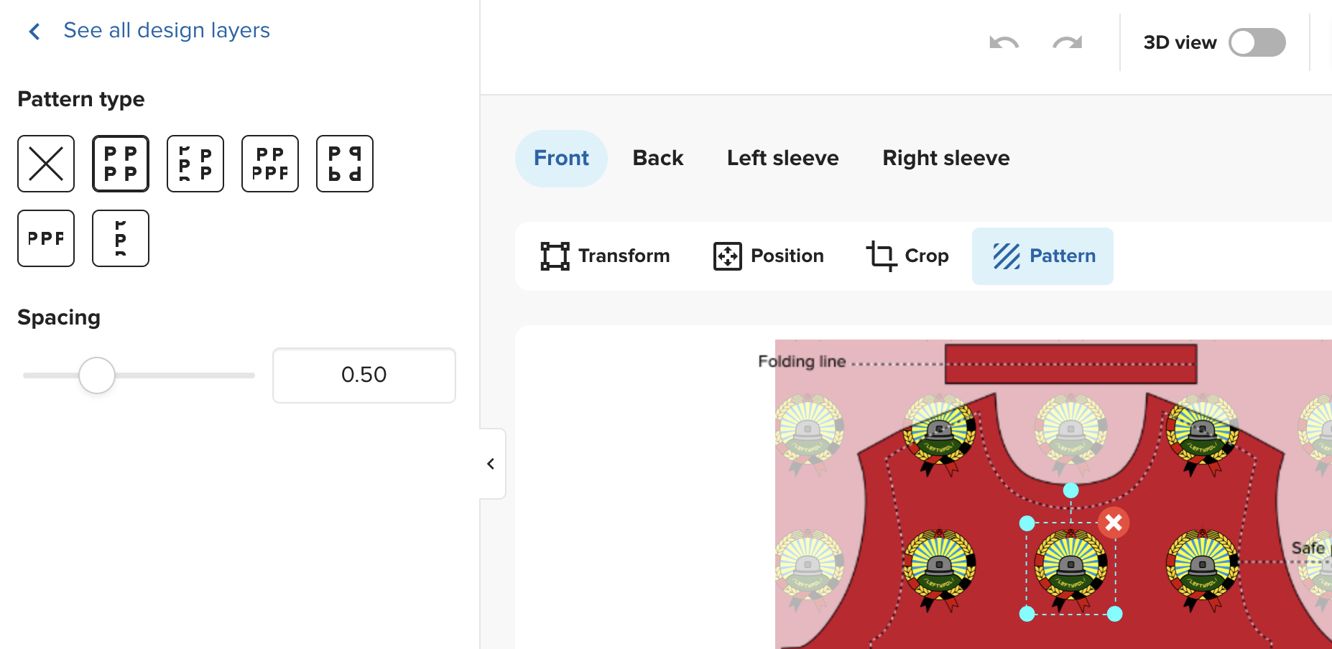Select the single vertical column pattern
This screenshot has height=649, width=1332.
click(x=121, y=238)
